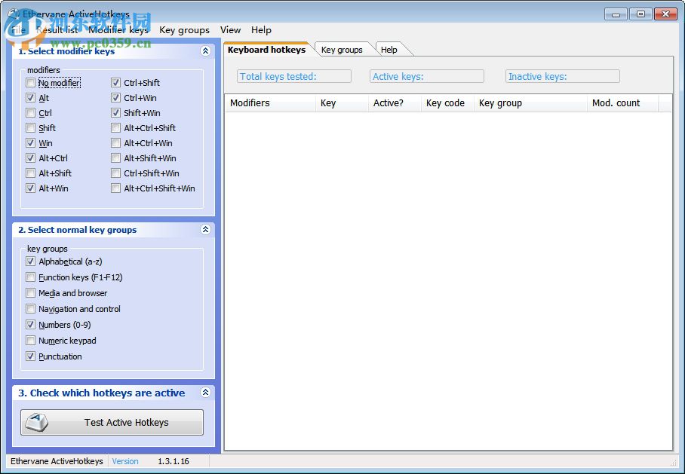Click the Active? column header

click(393, 103)
